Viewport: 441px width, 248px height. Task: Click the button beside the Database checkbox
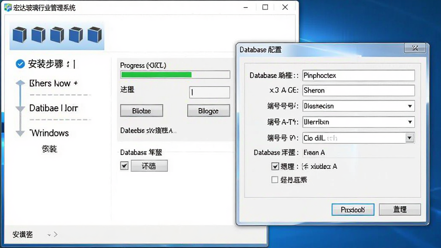pyautogui.click(x=149, y=166)
